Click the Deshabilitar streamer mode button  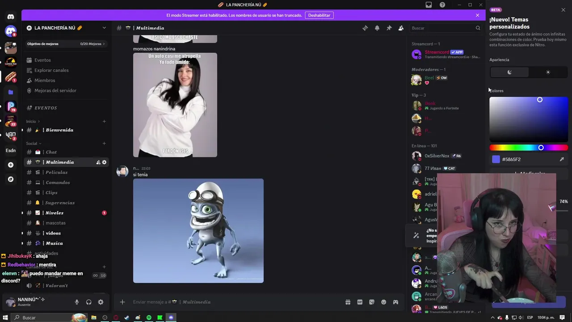319,15
